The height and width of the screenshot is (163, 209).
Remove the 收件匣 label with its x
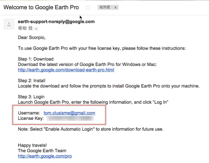(x=115, y=7)
